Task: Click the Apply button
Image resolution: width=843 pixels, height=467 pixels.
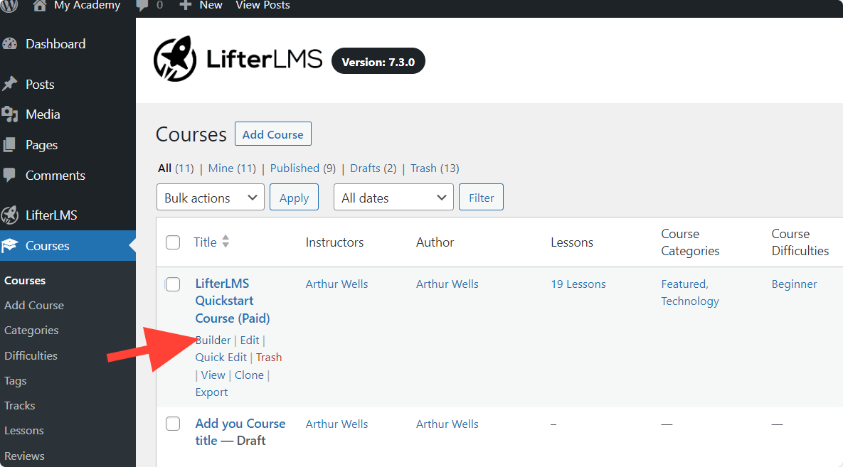Action: [294, 197]
